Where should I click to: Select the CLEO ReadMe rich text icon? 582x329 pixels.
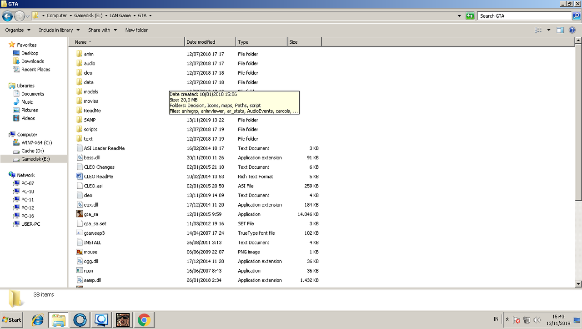(80, 176)
